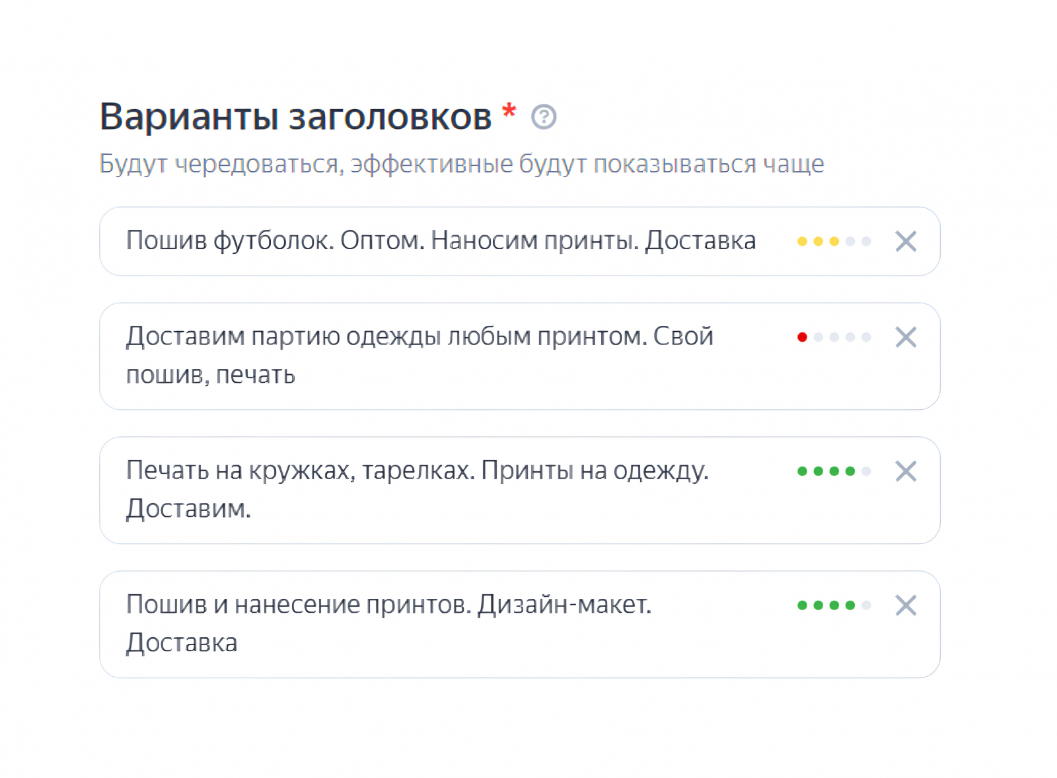Click the gray last dot in yellow rating
Viewport: 1057px width, 778px height.
pos(866,241)
